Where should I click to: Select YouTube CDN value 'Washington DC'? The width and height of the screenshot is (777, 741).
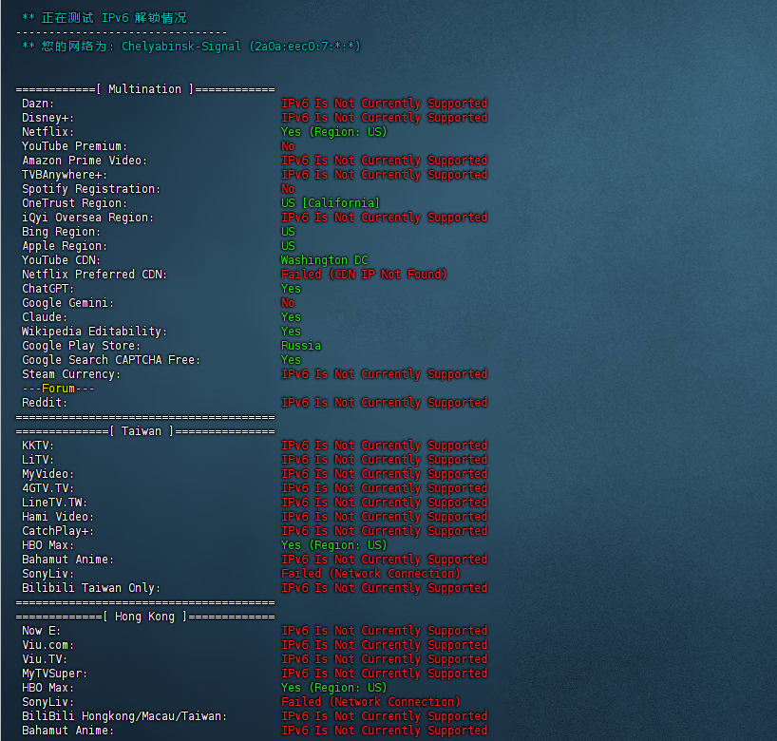click(x=325, y=260)
